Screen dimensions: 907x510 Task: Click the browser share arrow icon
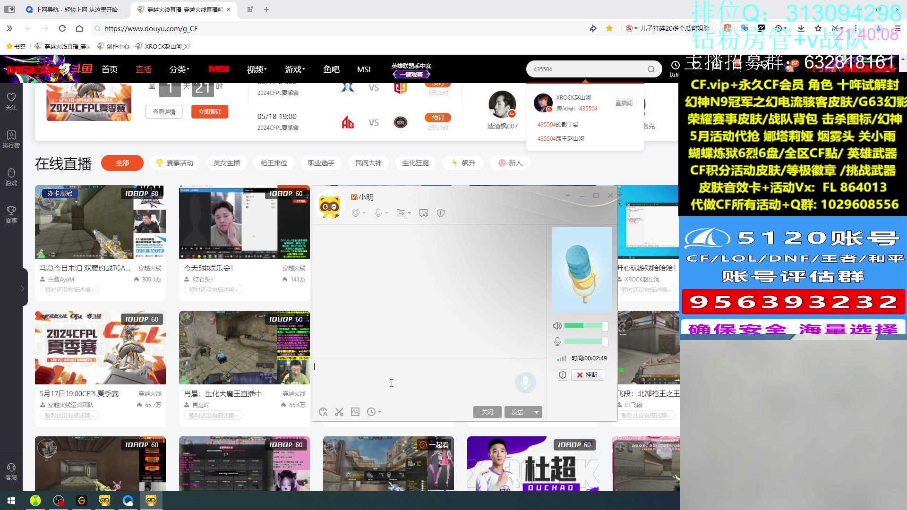(x=593, y=28)
